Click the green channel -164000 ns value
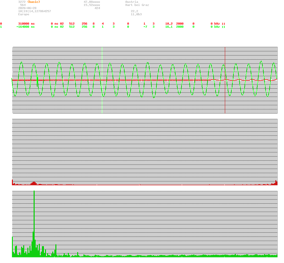 click(25, 27)
